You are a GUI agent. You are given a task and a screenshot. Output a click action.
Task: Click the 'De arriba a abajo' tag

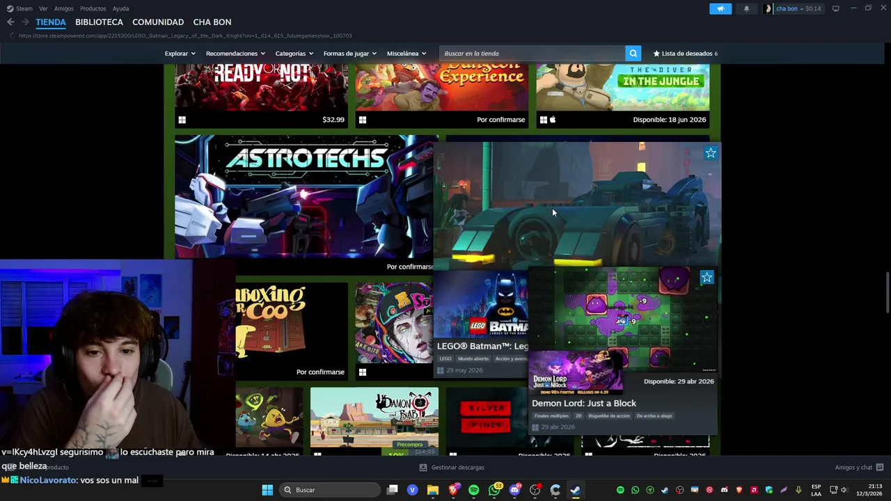coord(654,416)
